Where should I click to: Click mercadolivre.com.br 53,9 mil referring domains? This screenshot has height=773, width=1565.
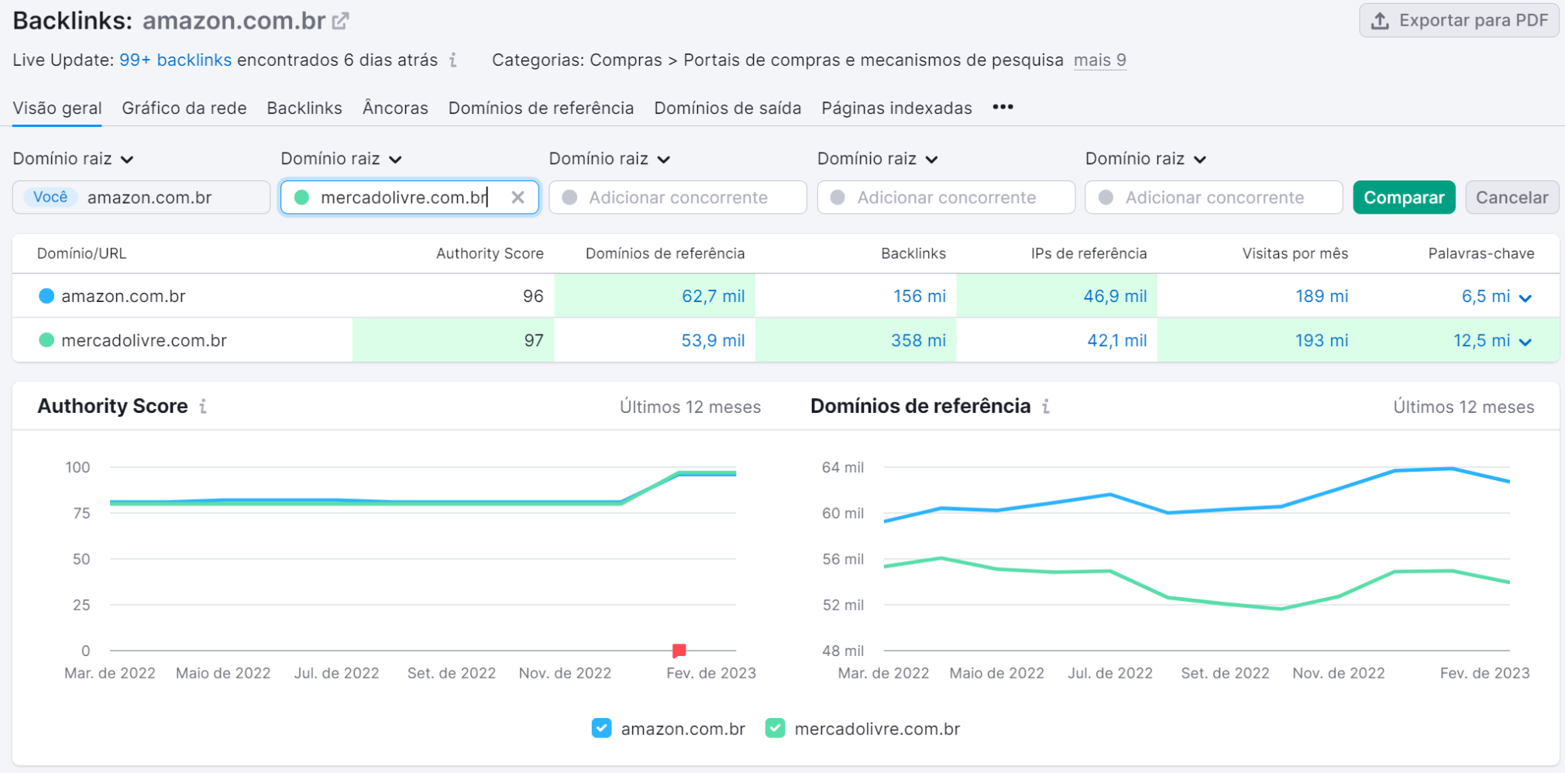[x=713, y=340]
